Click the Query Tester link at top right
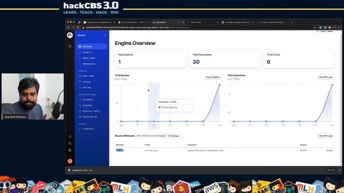Image resolution: width=344 pixels, height=193 pixels. pyautogui.click(x=325, y=31)
